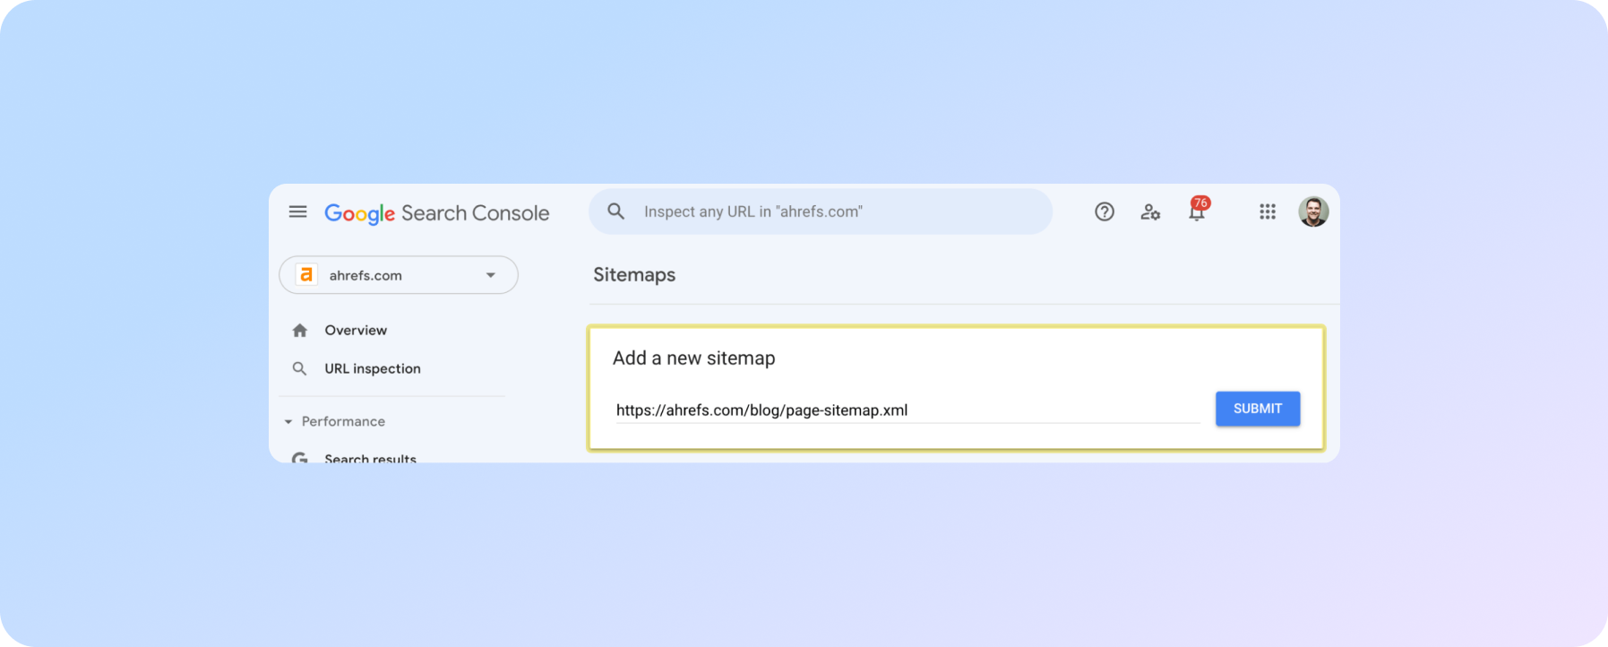
Task: Click the URL inspection magnifier icon
Action: (x=300, y=369)
